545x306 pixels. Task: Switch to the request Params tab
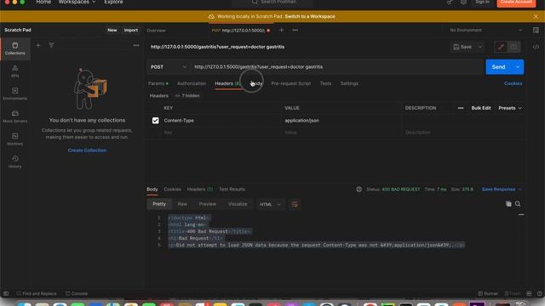click(158, 83)
